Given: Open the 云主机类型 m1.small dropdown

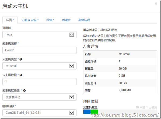Looking at the screenshot, I should point(39,66).
